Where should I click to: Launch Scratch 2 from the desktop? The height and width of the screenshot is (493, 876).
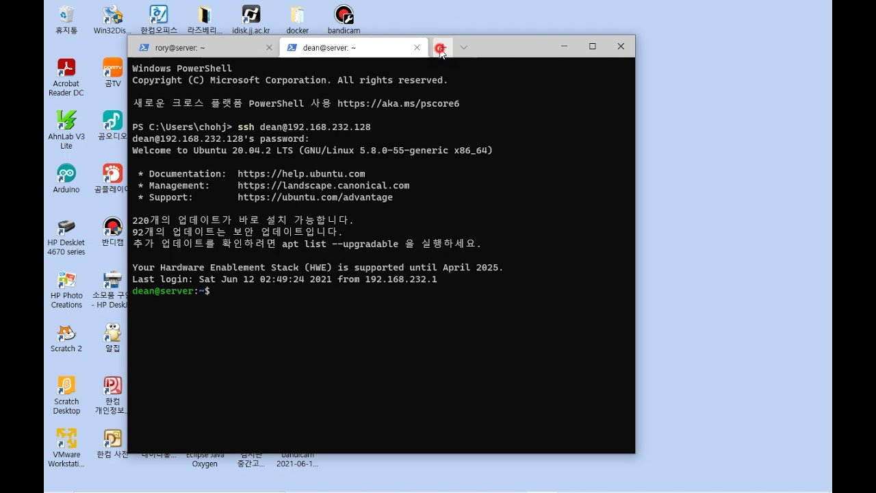point(66,338)
